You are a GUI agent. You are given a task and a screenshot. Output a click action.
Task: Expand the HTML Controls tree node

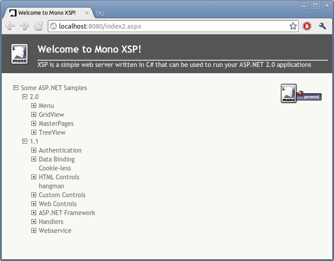click(x=33, y=177)
